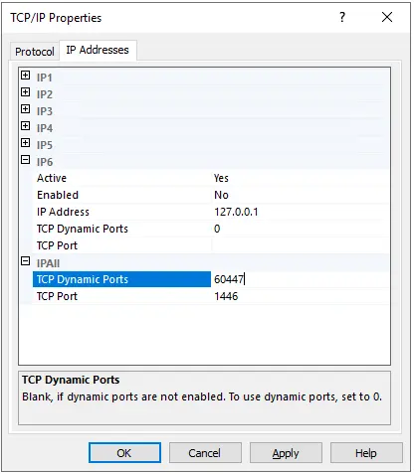Select the IP Addresses tab
The height and width of the screenshot is (474, 414).
(98, 50)
